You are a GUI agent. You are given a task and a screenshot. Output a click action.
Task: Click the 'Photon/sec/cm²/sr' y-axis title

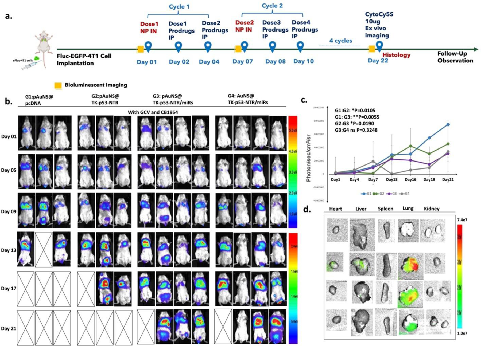(x=308, y=158)
